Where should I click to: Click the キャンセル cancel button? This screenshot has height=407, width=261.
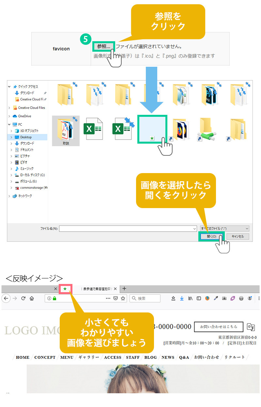(238, 236)
